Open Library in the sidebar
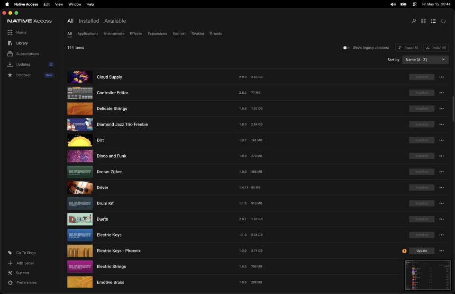Screen dimensions: 455x294 tap(22, 43)
